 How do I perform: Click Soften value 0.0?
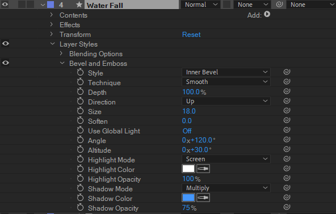pos(187,121)
